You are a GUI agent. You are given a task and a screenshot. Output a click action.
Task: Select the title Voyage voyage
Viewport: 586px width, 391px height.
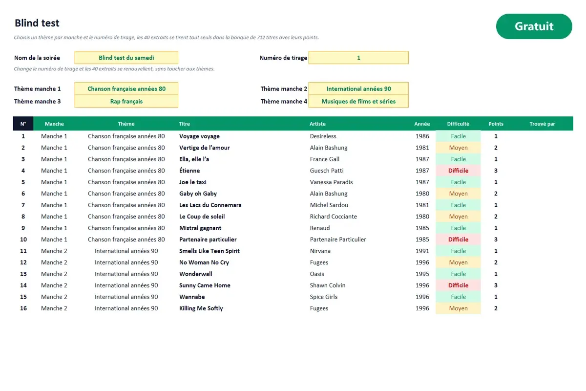click(199, 136)
